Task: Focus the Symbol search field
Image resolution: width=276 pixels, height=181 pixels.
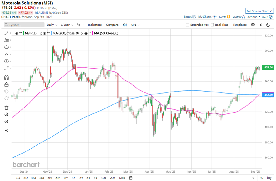Action: pos(24,25)
